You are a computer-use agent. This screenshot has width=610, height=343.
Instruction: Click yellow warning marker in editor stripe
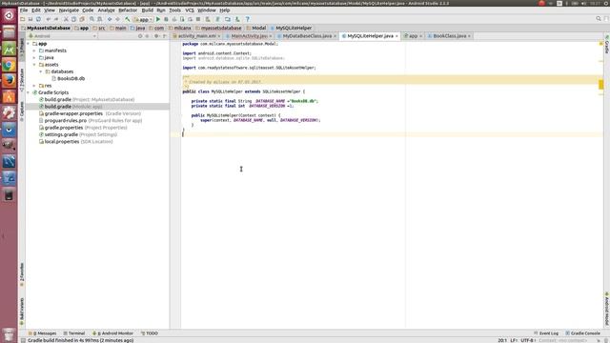pos(601,84)
